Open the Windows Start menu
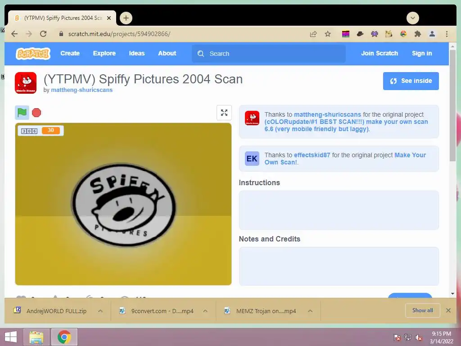 point(11,337)
